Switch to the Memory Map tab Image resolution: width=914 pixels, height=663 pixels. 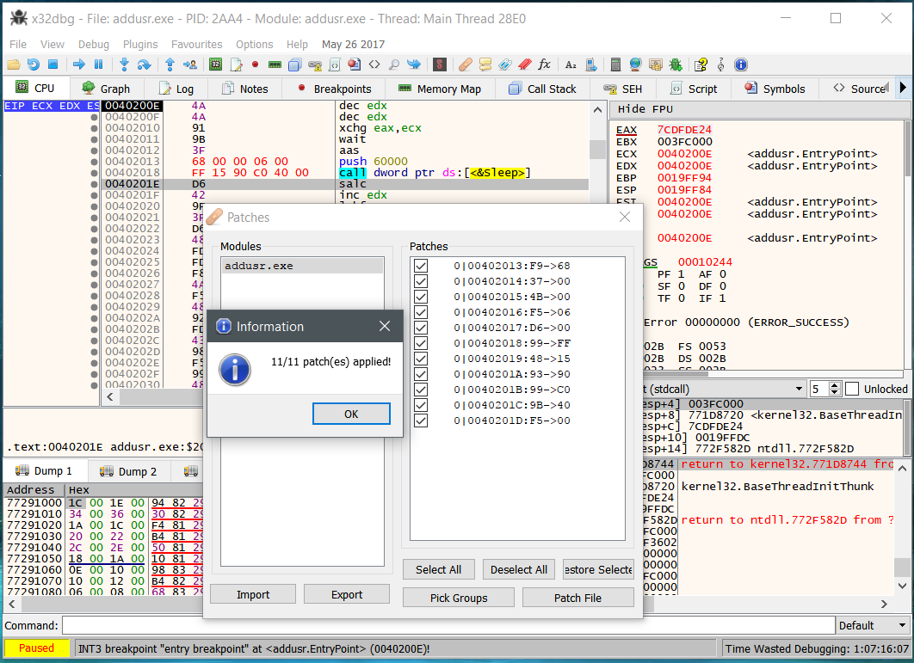(x=439, y=89)
